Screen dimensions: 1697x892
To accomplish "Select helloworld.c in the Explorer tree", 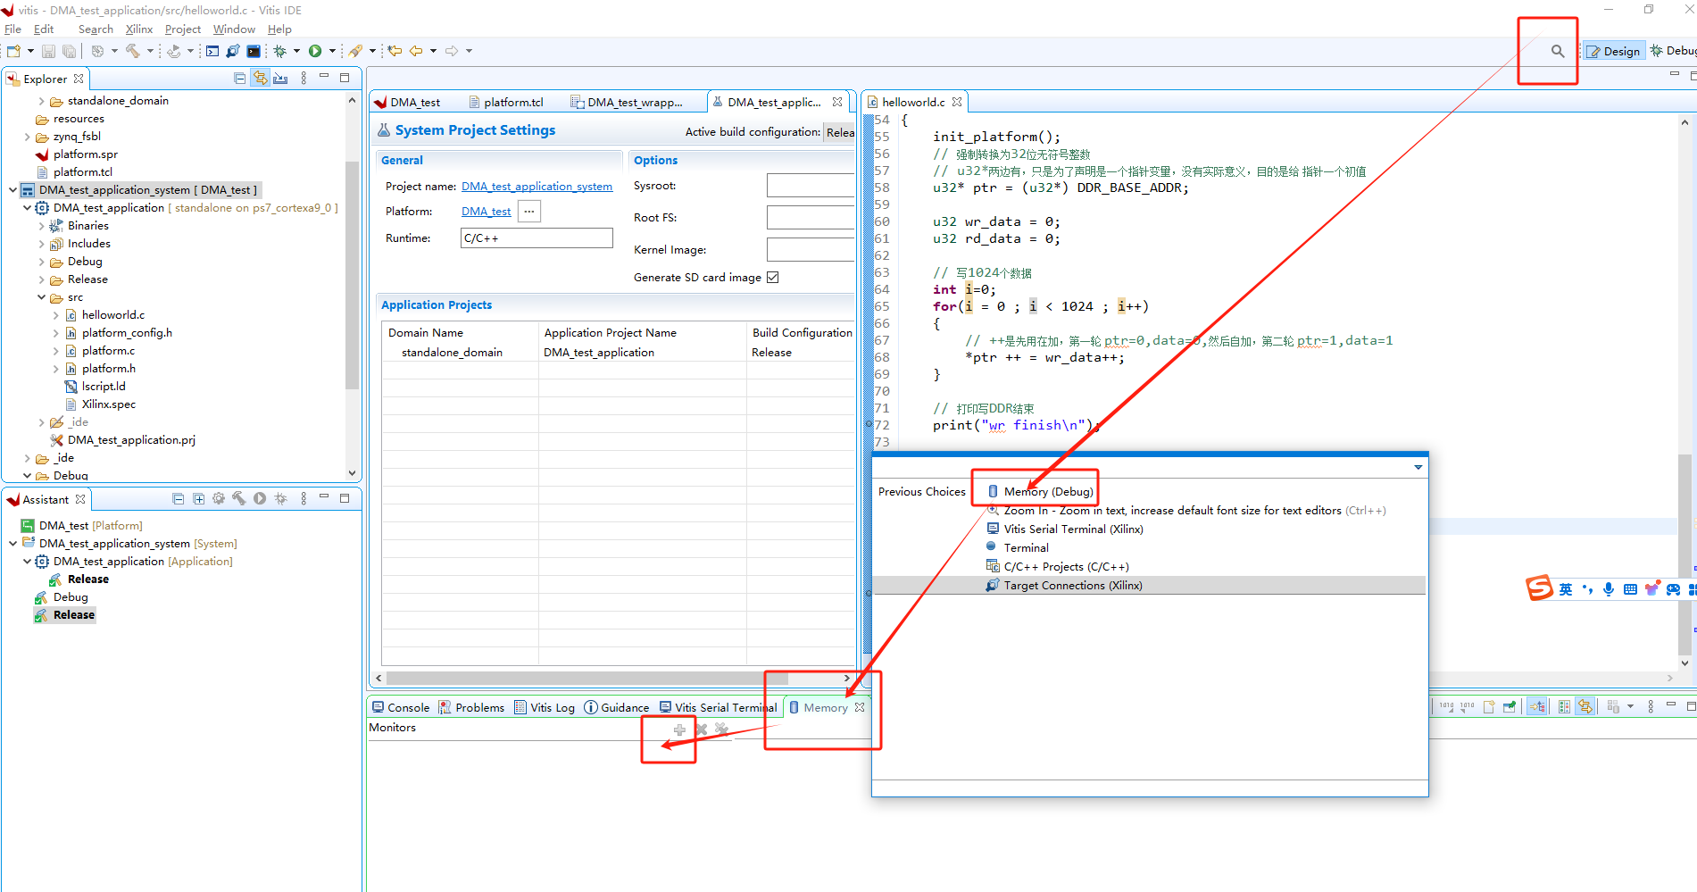I will point(112,315).
